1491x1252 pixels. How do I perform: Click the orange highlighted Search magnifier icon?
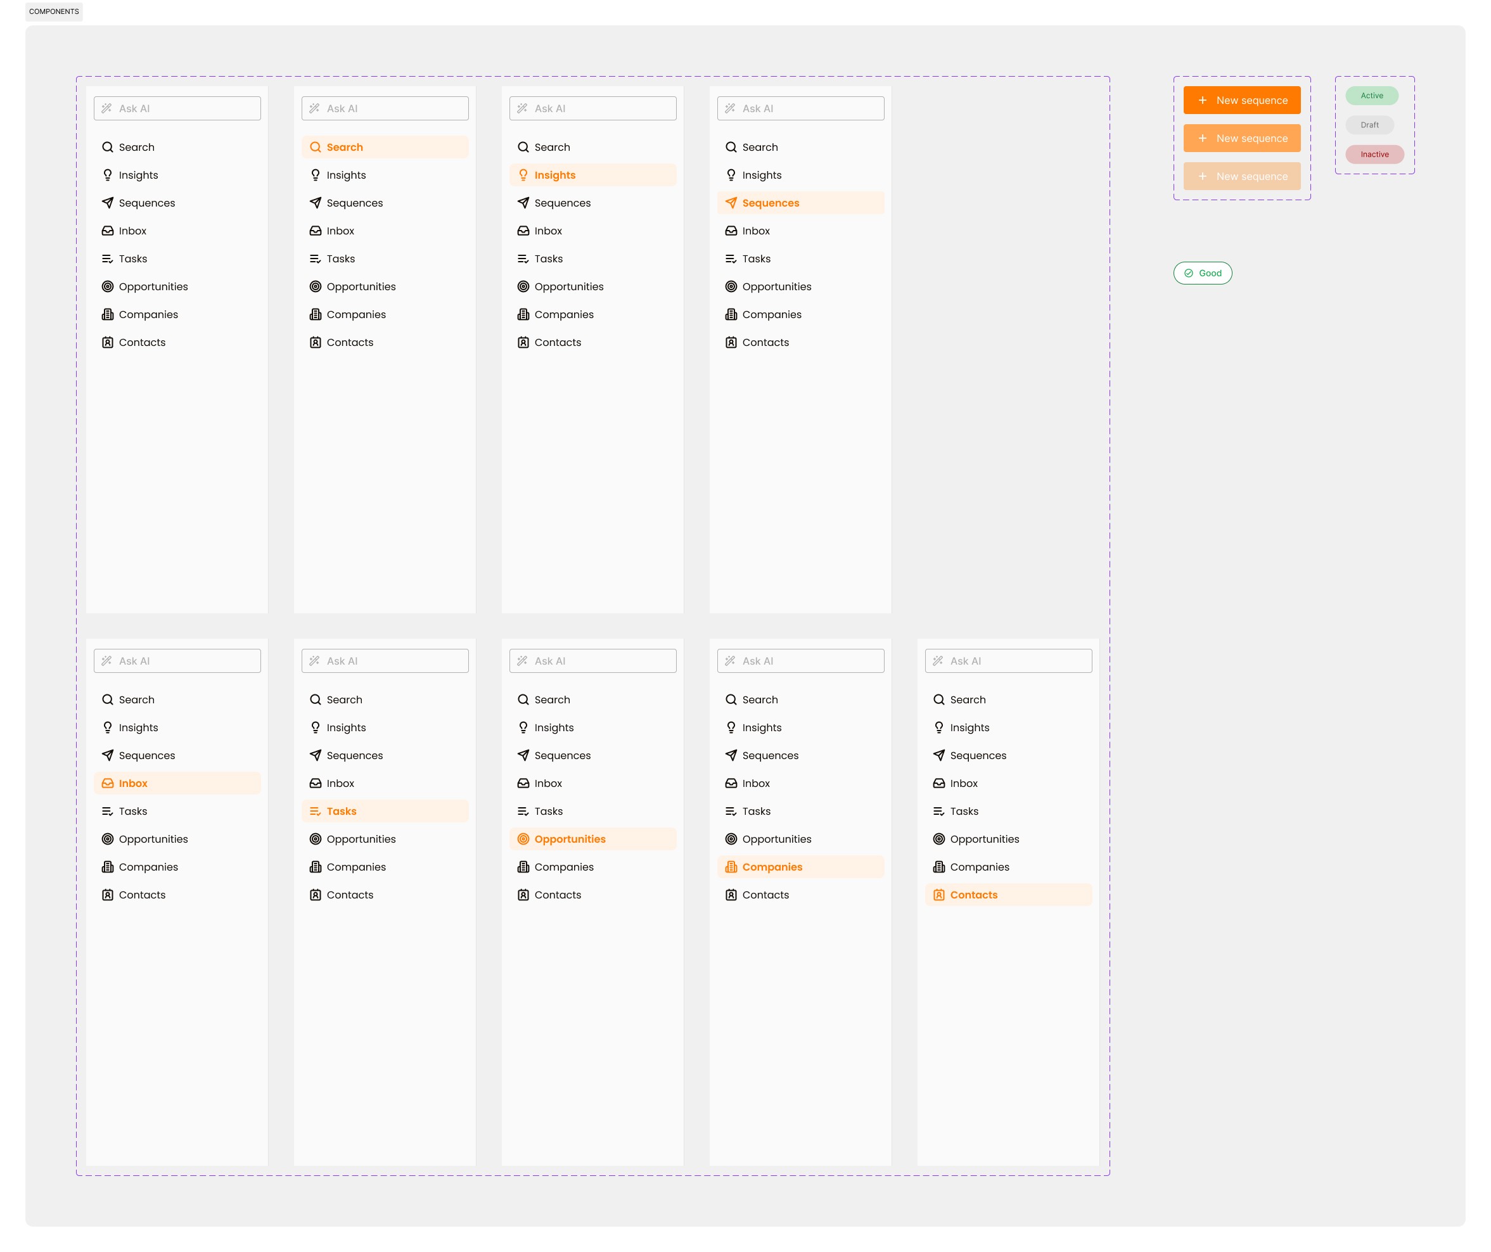click(315, 147)
